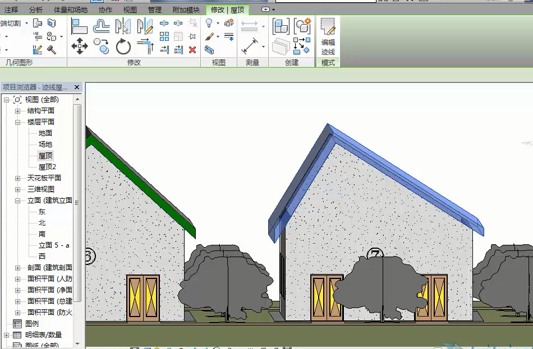The height and width of the screenshot is (349, 533).
Task: Open the 附加模块 tab
Action: coord(186,10)
